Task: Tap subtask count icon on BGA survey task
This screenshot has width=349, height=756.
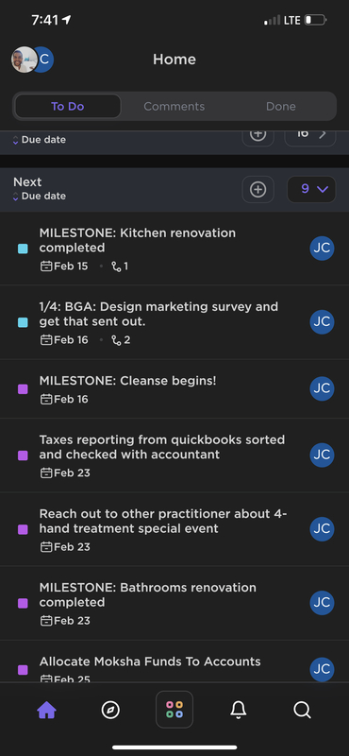Action: coord(116,340)
